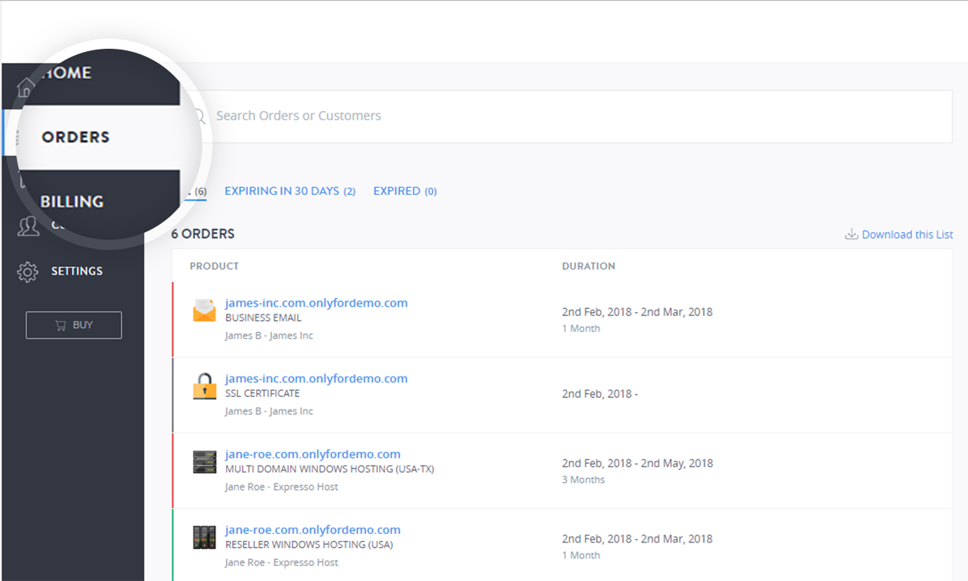Open the ORDERS menu item
The height and width of the screenshot is (581, 968).
pyautogui.click(x=76, y=137)
